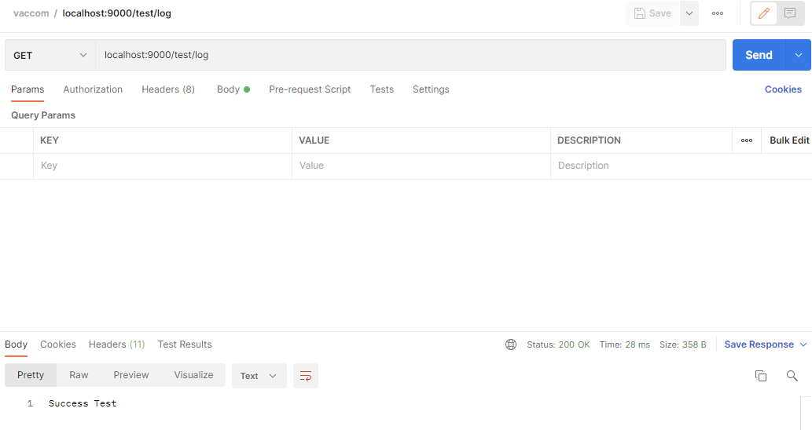Click the globe network info icon
812x430 pixels.
[511, 344]
